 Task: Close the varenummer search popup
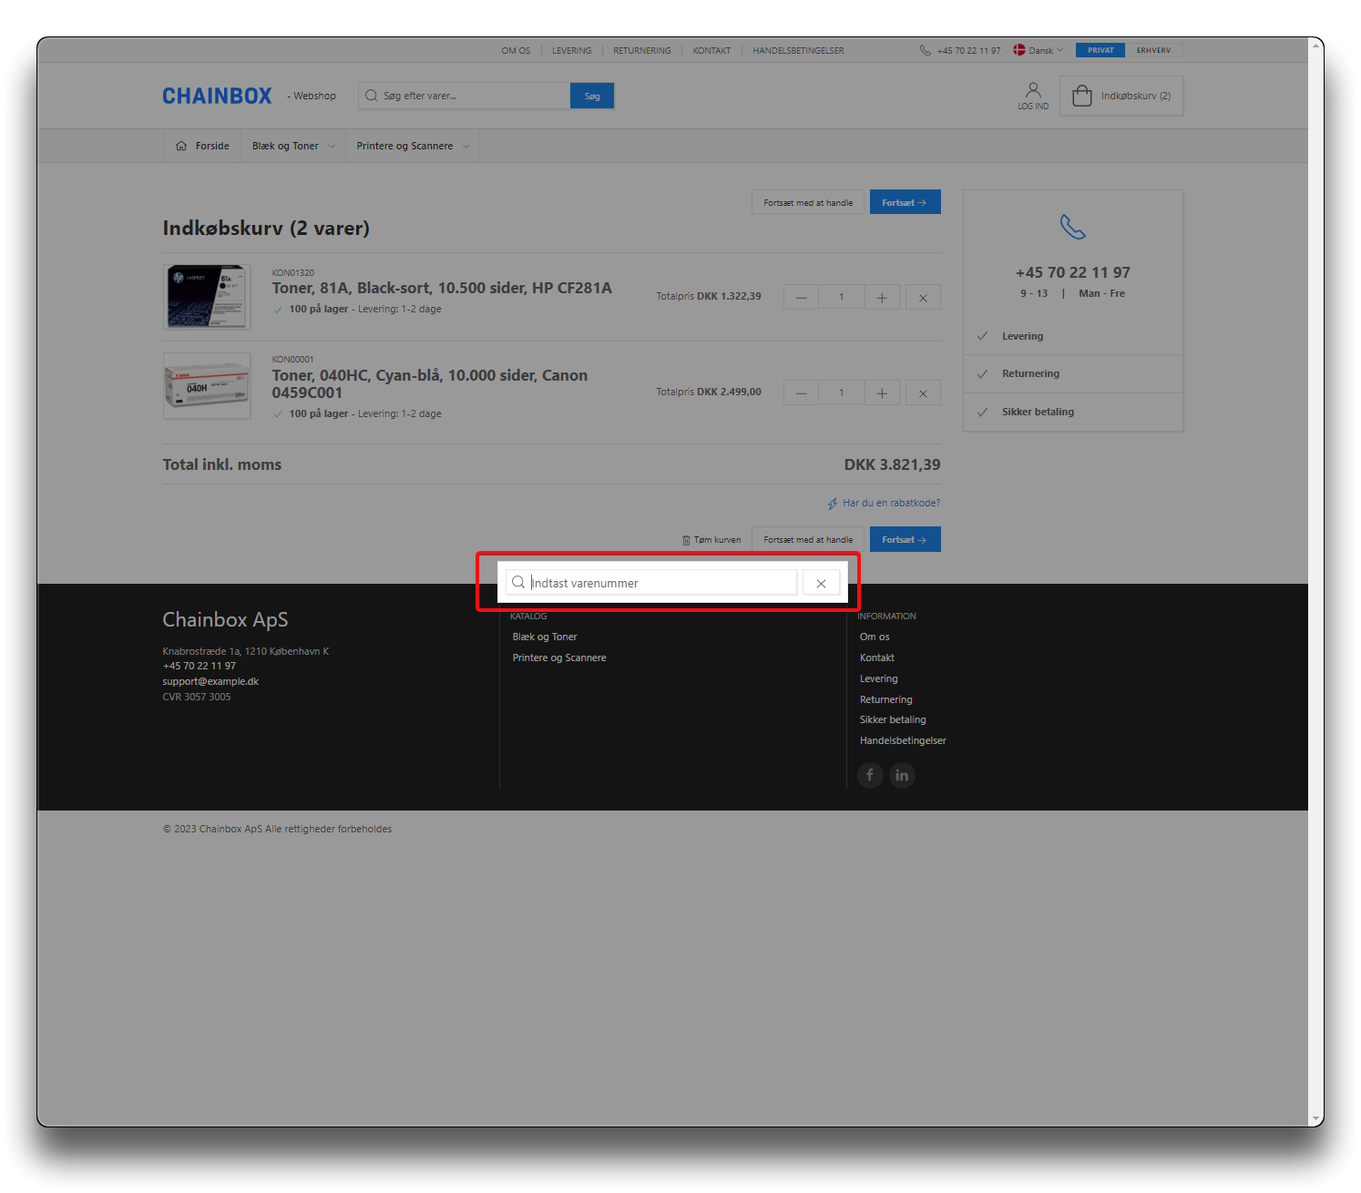click(821, 584)
